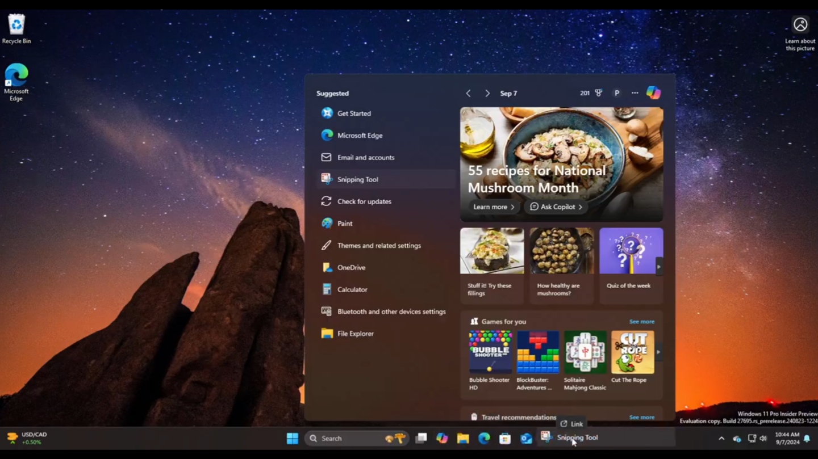Show more games with right arrow
Image resolution: width=818 pixels, height=459 pixels.
(x=658, y=352)
